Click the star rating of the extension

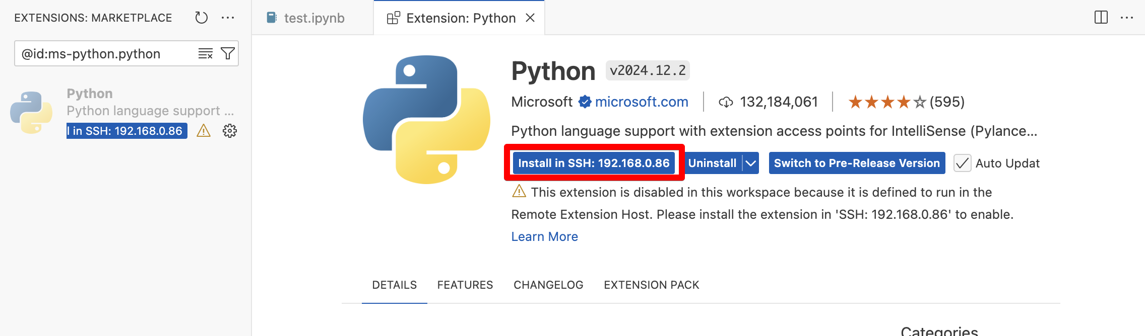[887, 102]
